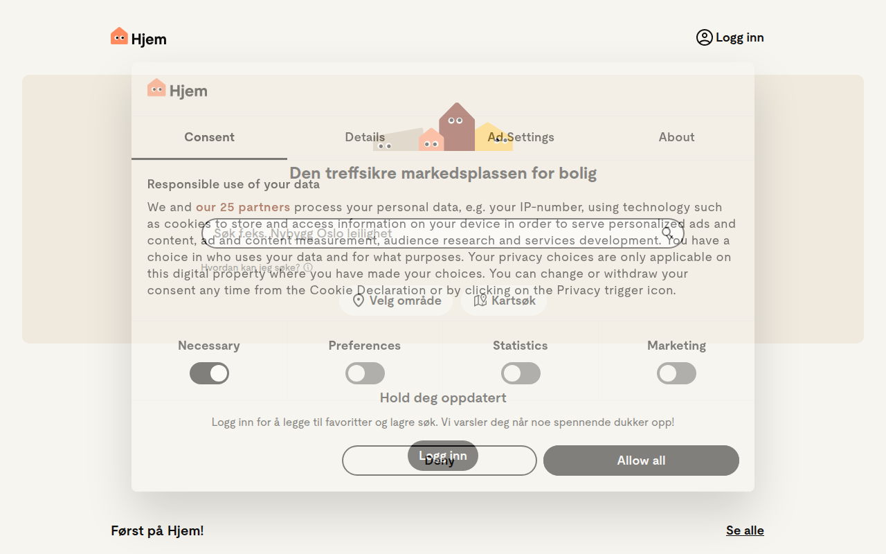886x554 pixels.
Task: Open the Se alle link
Action: (x=745, y=530)
